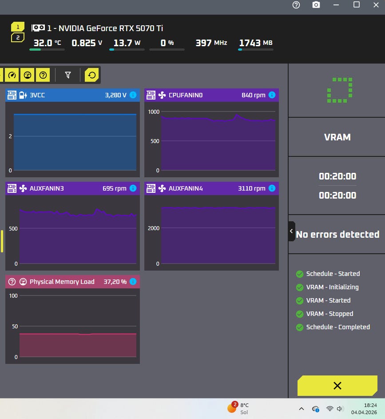Click the graphics card icon beside NVIDIA name
Viewport: 385px width, 419px height.
point(38,28)
